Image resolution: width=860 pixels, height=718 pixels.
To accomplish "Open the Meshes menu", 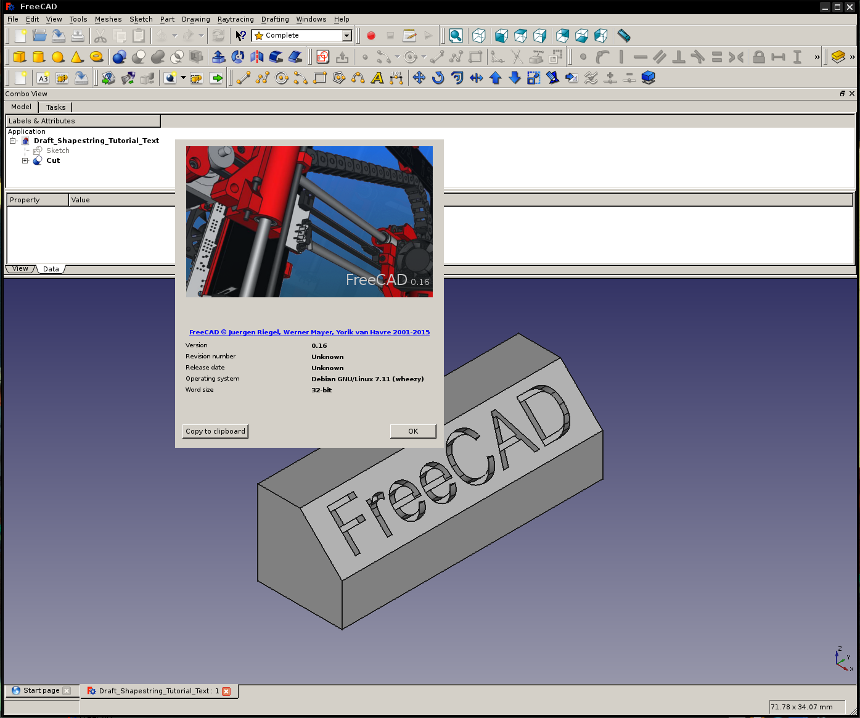I will coord(109,19).
